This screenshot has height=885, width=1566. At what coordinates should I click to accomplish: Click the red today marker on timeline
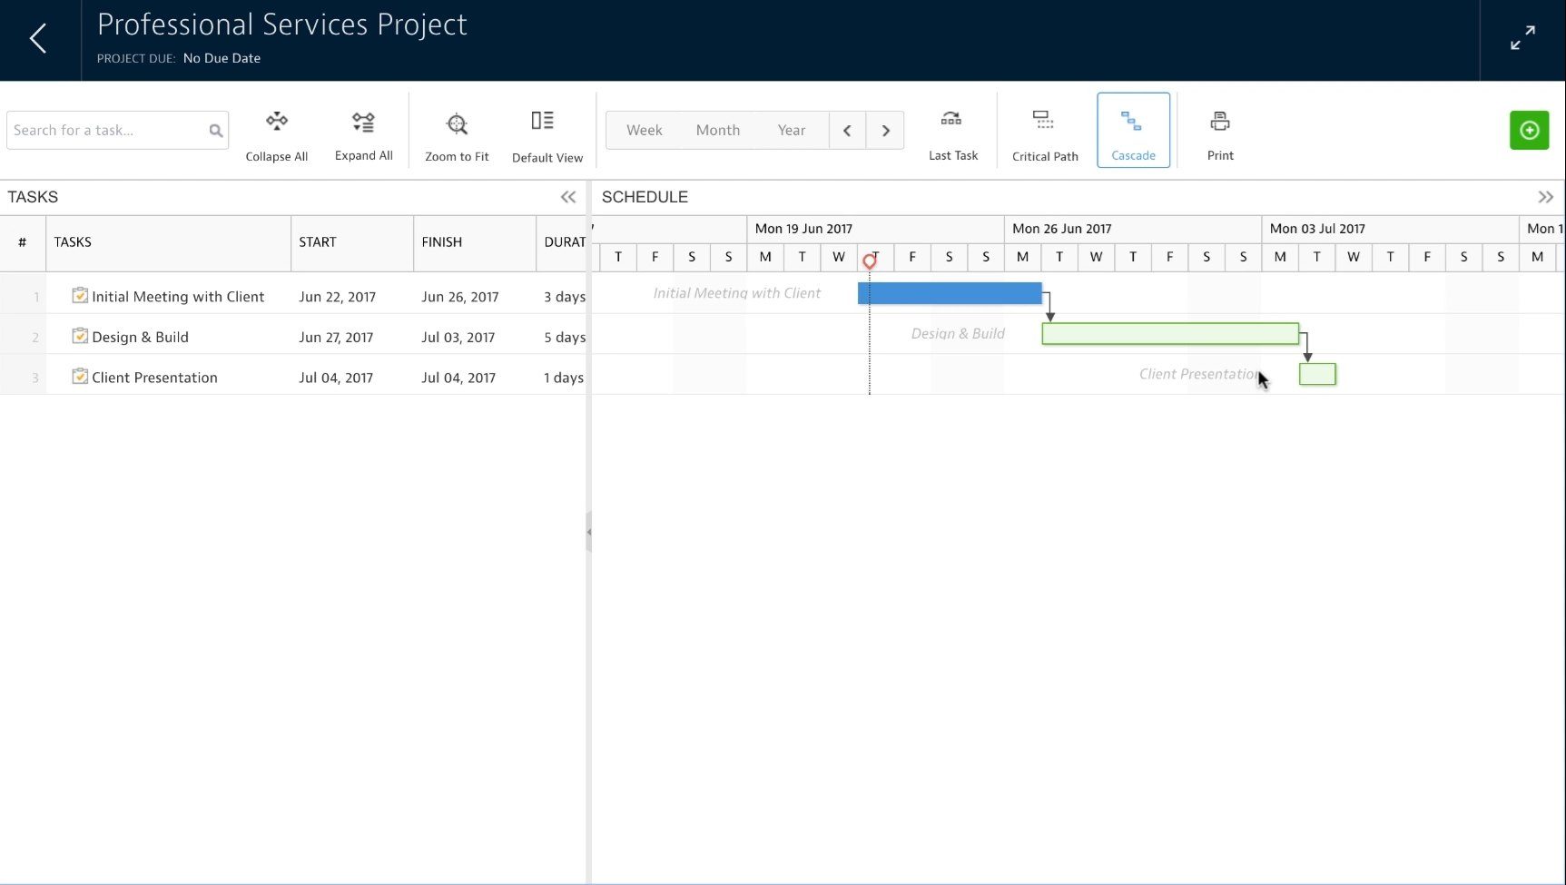pyautogui.click(x=870, y=261)
